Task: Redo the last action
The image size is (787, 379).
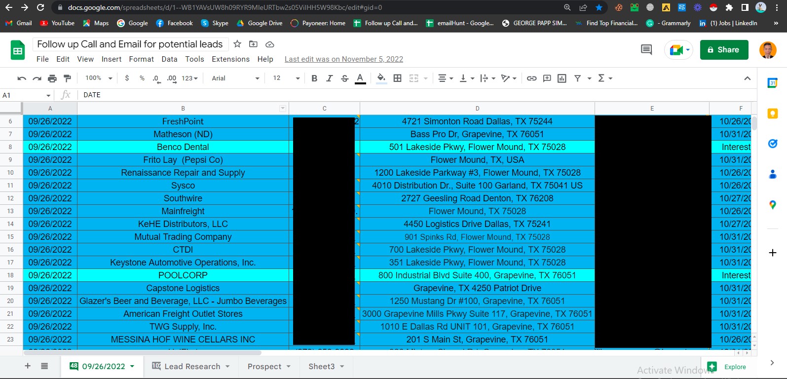Action: [x=37, y=78]
